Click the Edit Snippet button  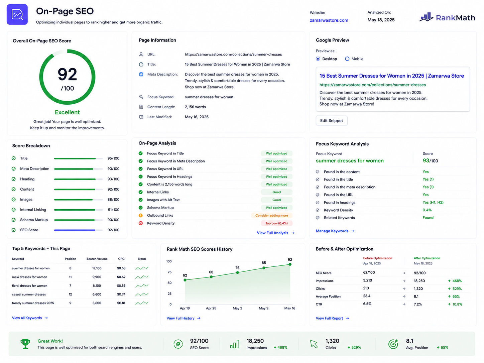click(332, 121)
